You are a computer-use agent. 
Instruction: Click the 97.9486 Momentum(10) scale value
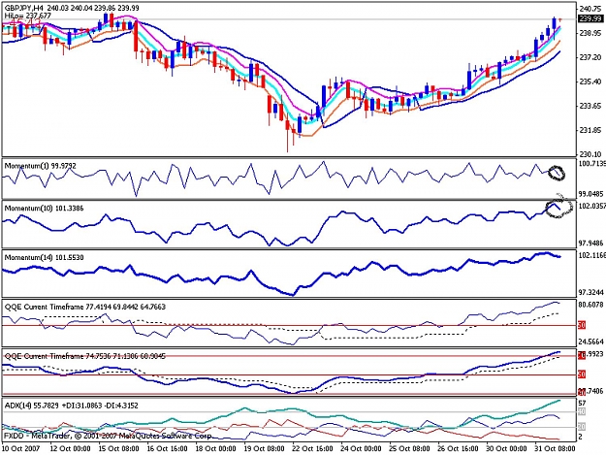(x=592, y=243)
